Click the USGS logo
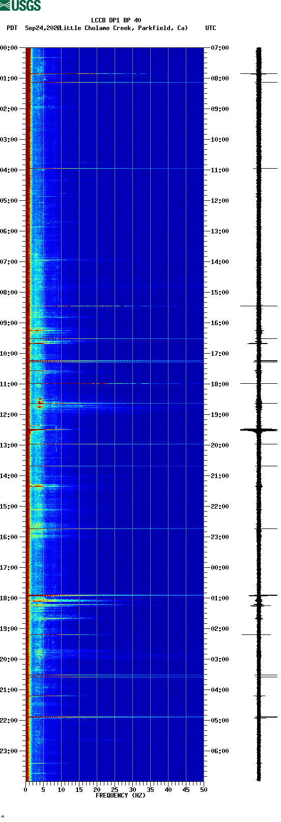 click(20, 6)
